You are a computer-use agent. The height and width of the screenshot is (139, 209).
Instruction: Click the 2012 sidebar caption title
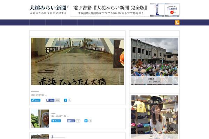coord(151,79)
